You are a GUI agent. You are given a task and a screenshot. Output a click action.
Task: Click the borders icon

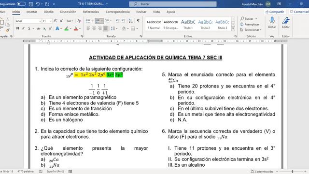133,29
